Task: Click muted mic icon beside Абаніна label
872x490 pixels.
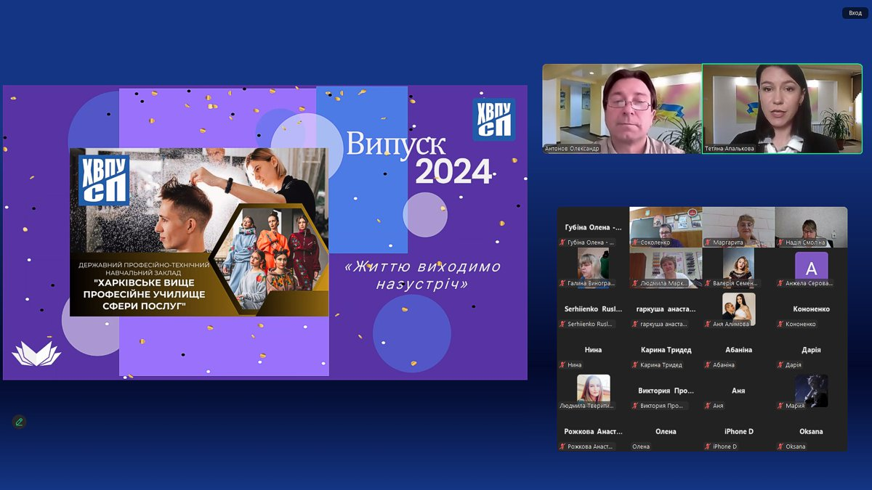Action: pos(708,364)
